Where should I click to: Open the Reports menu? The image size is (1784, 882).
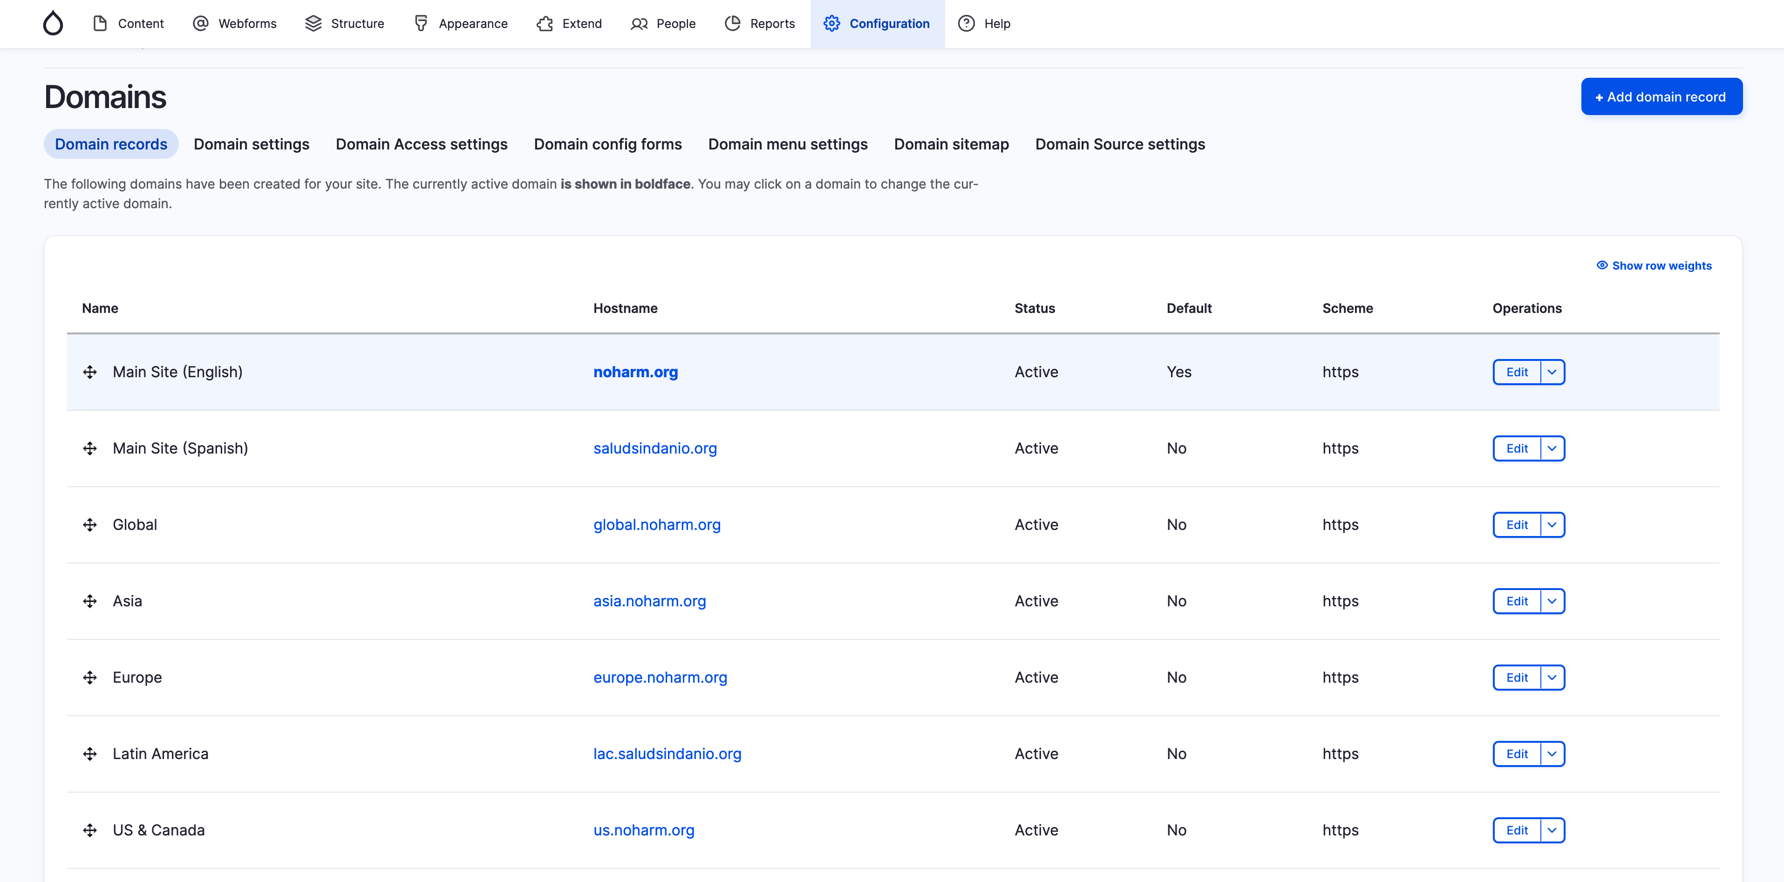click(x=760, y=24)
